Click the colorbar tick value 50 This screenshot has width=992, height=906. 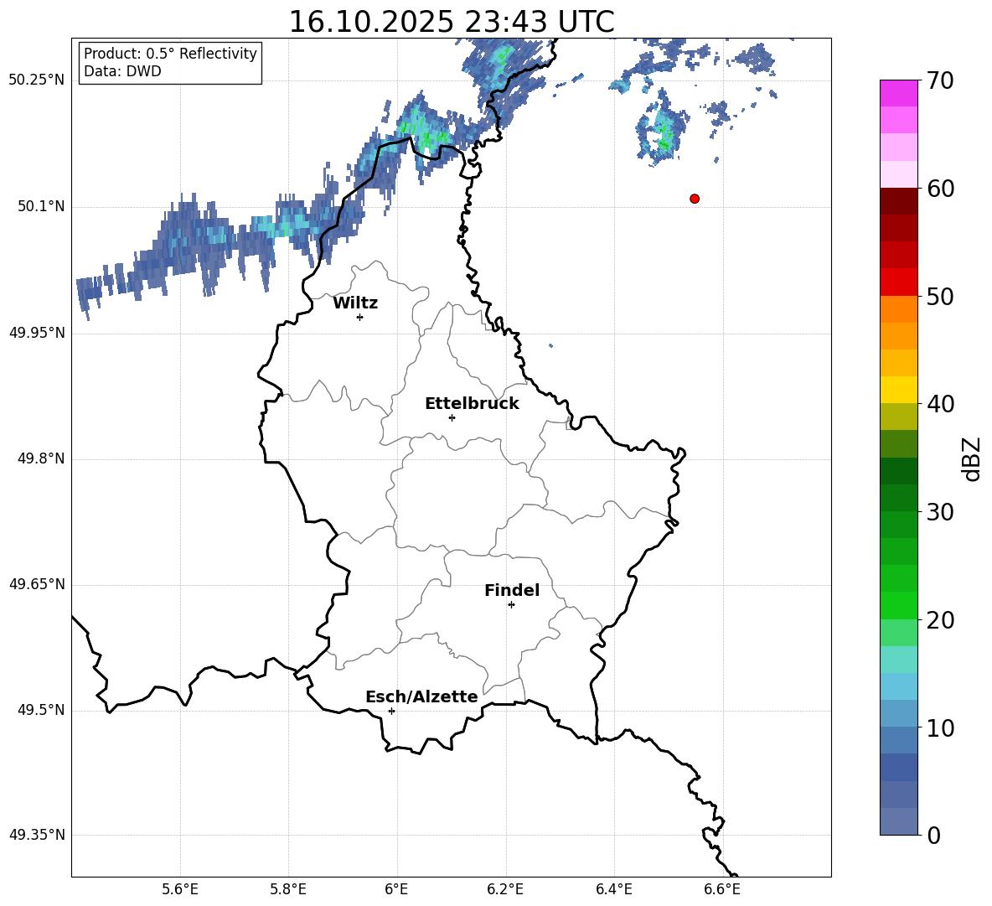click(941, 296)
